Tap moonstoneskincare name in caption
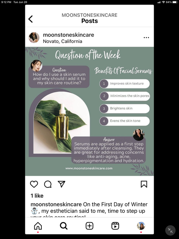This screenshot has width=179, height=239. [x=56, y=204]
